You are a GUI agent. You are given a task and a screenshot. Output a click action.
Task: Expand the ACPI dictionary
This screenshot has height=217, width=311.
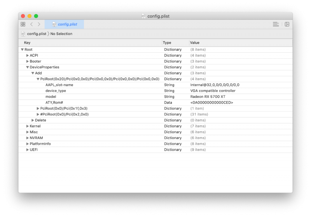[x=28, y=56]
